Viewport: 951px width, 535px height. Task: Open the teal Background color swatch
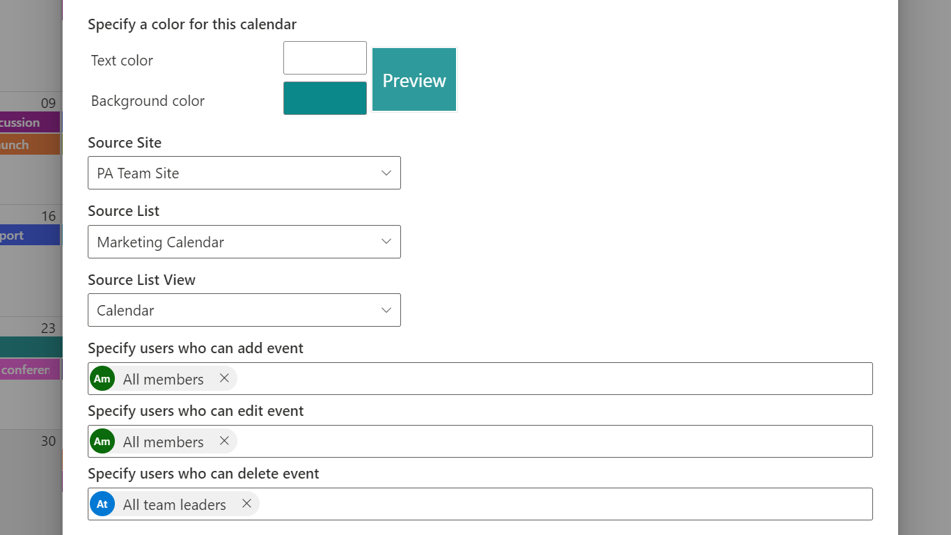(324, 98)
